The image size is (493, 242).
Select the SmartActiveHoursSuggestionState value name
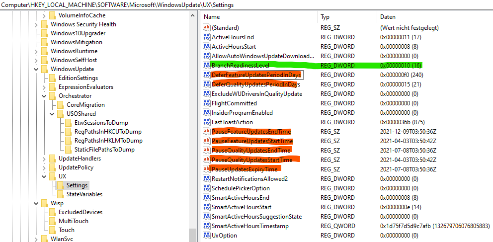[x=256, y=216]
